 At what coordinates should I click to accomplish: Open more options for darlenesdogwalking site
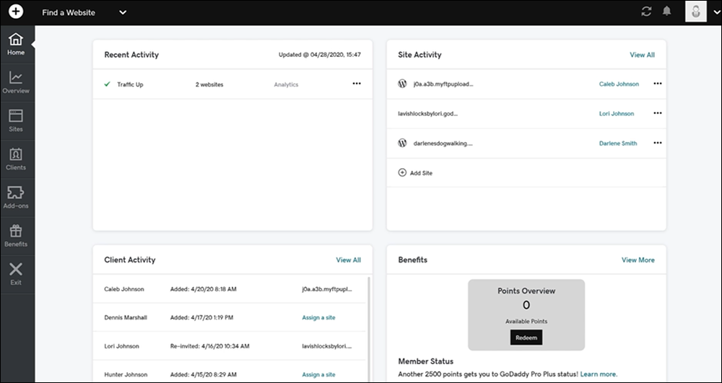click(657, 143)
